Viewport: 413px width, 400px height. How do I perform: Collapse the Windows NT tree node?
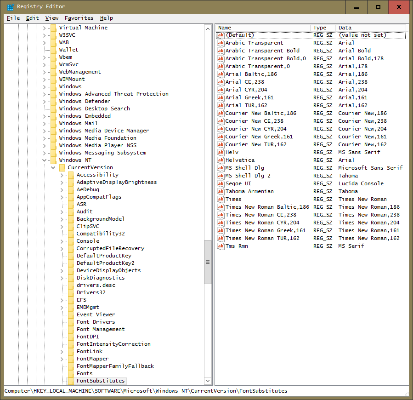[x=45, y=160]
